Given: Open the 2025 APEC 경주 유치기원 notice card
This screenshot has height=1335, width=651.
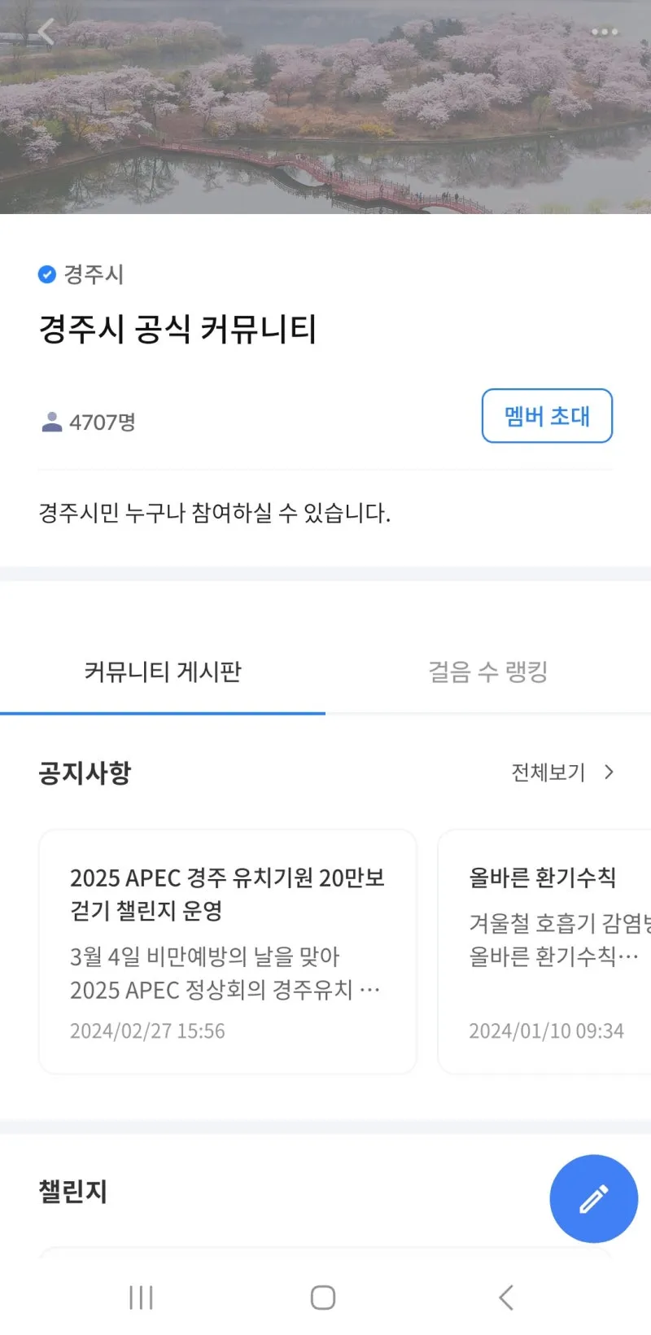Looking at the screenshot, I should click(x=227, y=952).
